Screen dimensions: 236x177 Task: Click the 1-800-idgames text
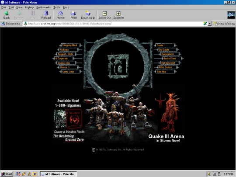point(68,105)
